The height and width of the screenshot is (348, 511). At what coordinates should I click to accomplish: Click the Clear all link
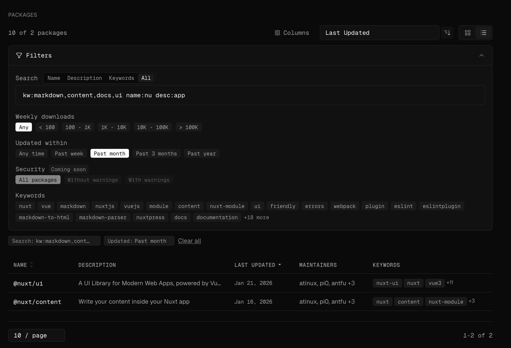190,241
